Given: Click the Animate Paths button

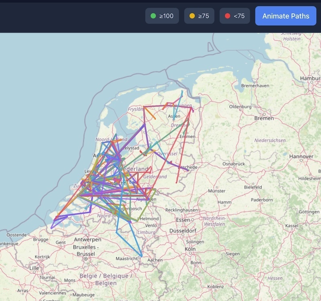Looking at the screenshot, I should 285,16.
